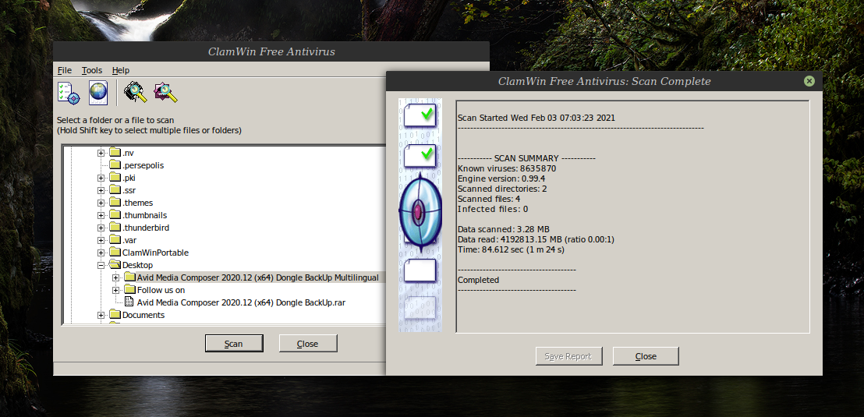Open the Tools menu
Viewport: 864px width, 417px height.
click(92, 70)
